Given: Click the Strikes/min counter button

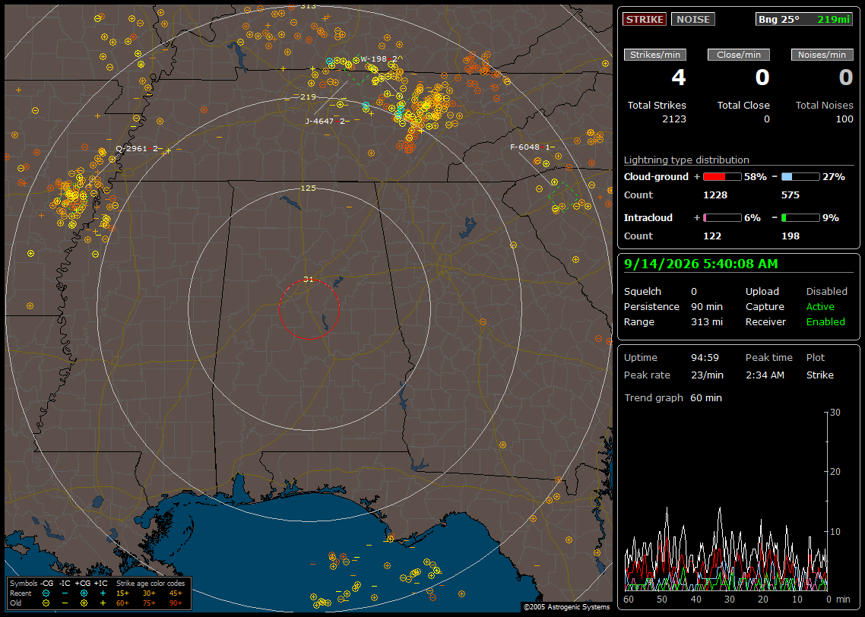Looking at the screenshot, I should pos(654,55).
